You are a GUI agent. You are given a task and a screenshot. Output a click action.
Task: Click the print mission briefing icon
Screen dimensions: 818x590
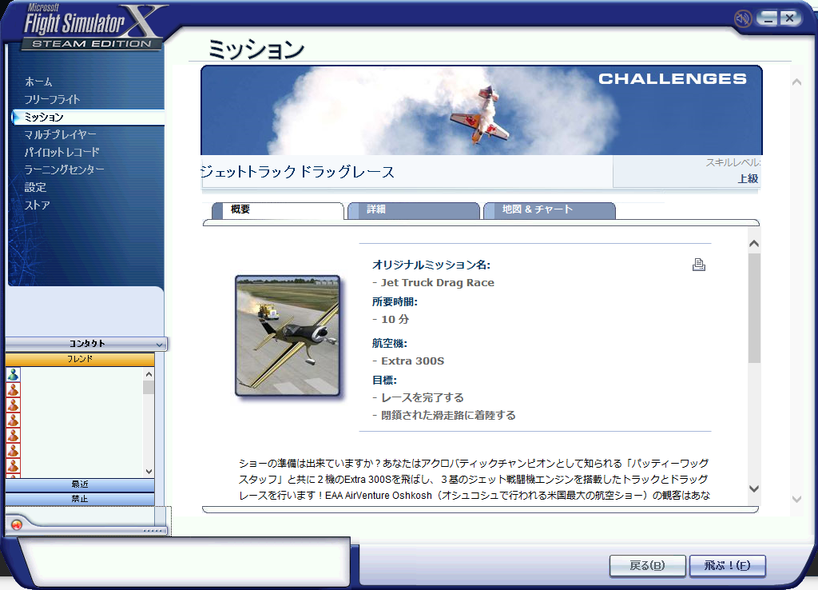point(699,265)
